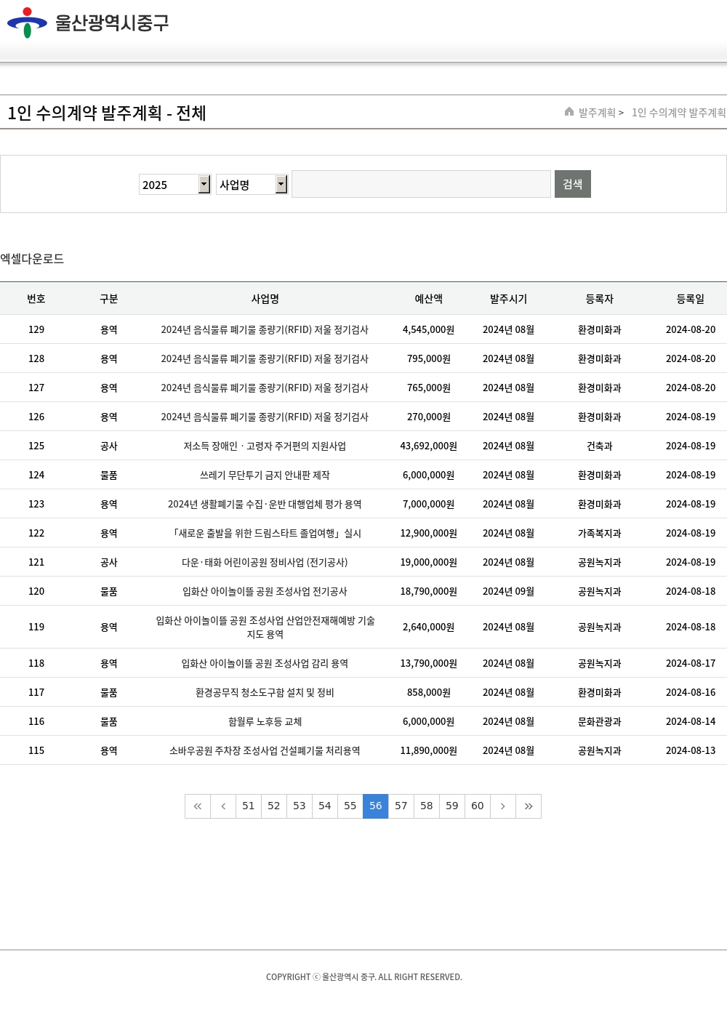Click 구분 column header
The image size is (727, 1023).
tap(109, 299)
